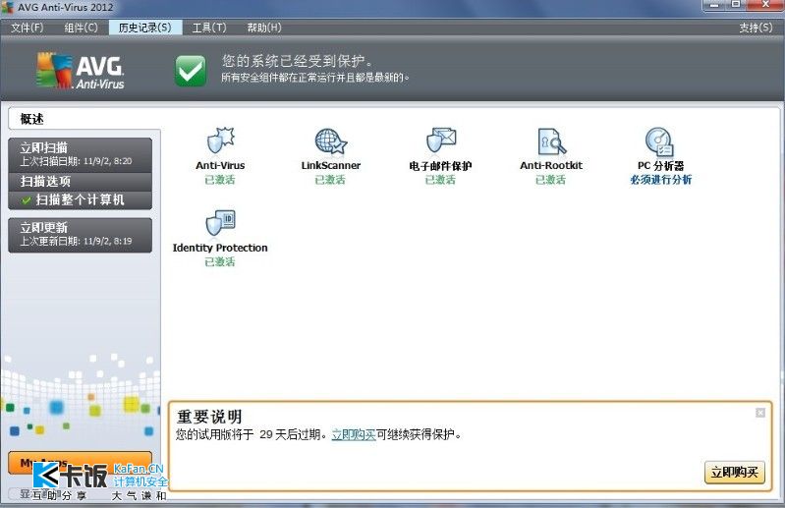Open the PC 分析器 analyzer icon
Image resolution: width=785 pixels, height=508 pixels.
coord(660,141)
